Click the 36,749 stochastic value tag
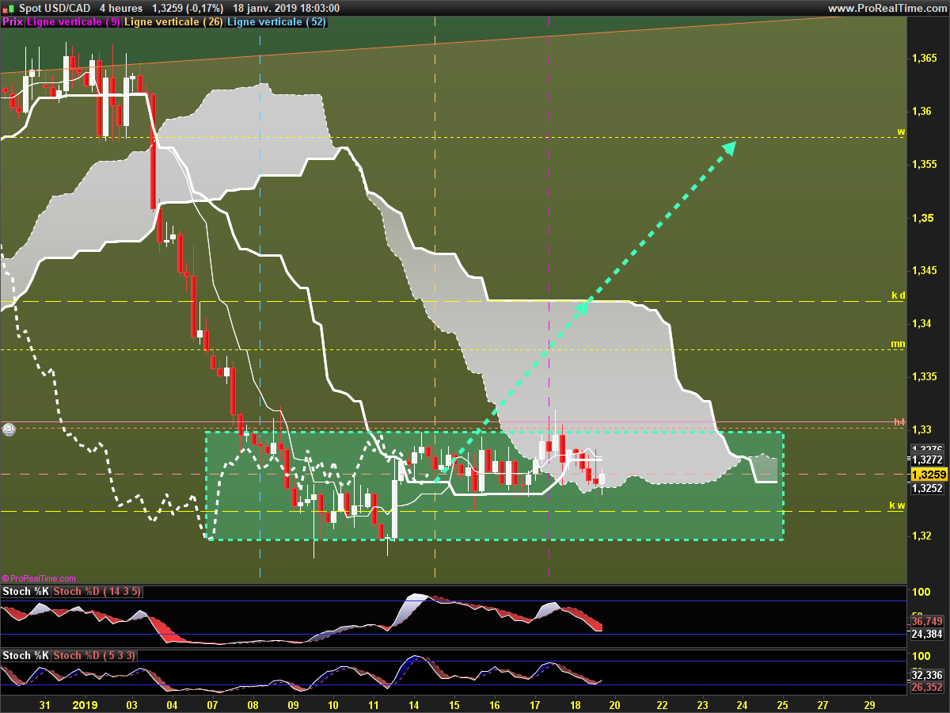The width and height of the screenshot is (950, 713). pos(927,622)
